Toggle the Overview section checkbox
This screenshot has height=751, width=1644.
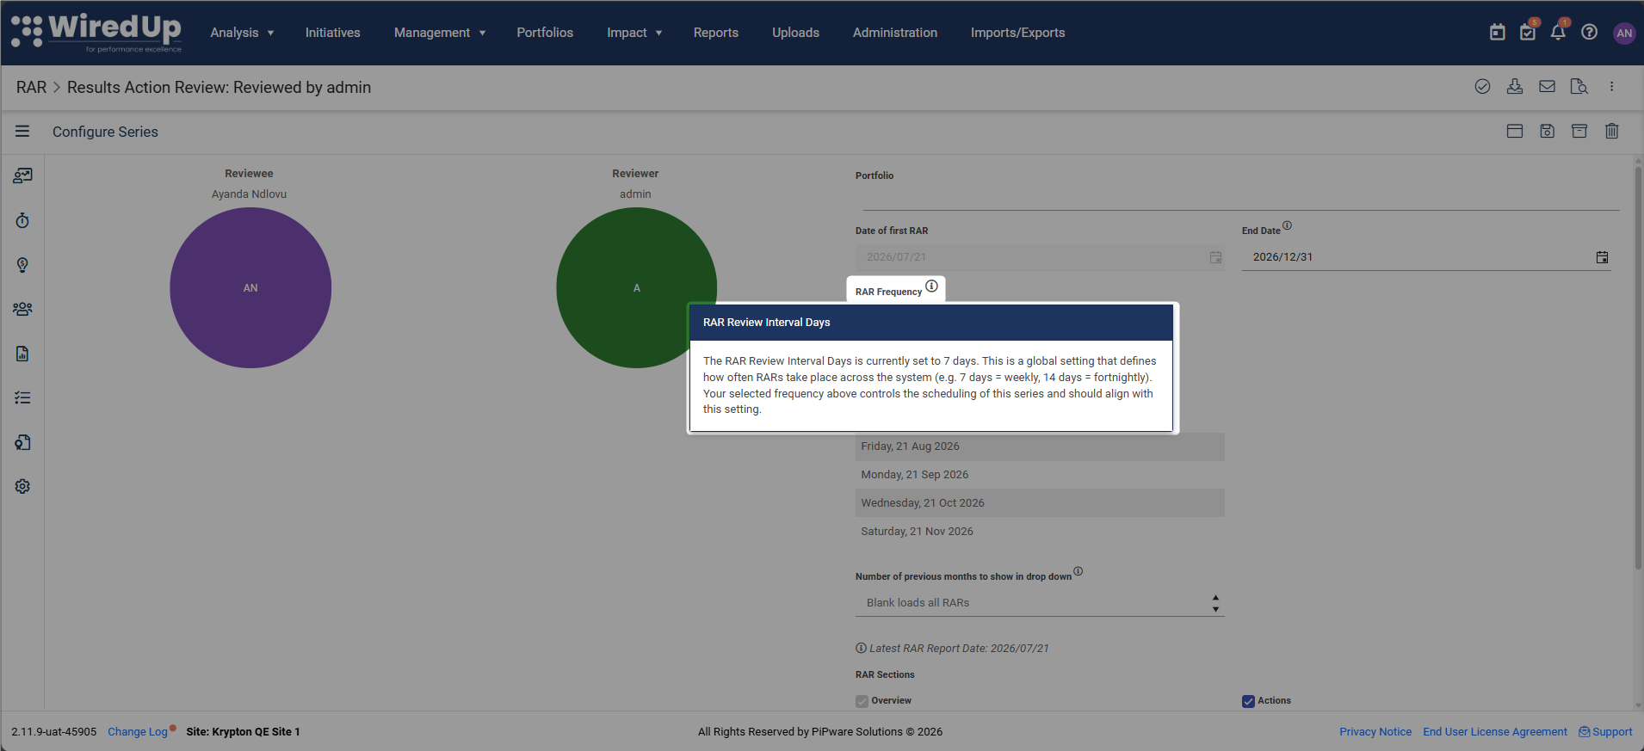pos(862,701)
